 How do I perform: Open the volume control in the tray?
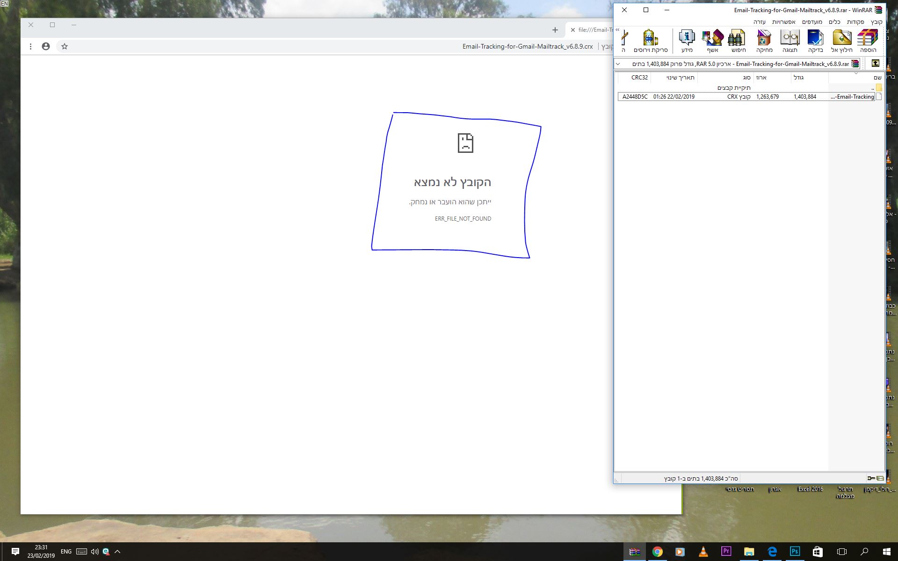pyautogui.click(x=94, y=552)
